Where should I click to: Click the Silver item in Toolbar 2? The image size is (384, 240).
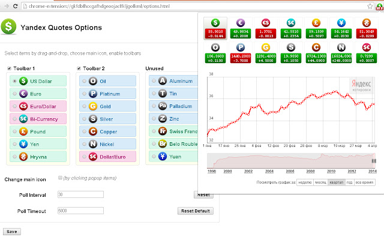pos(107,119)
